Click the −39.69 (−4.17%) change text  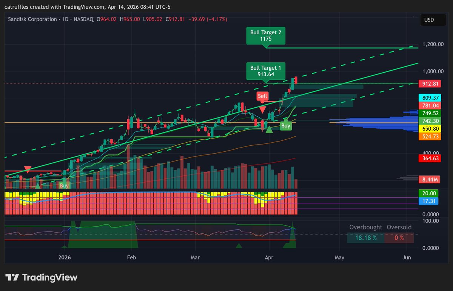(x=207, y=19)
